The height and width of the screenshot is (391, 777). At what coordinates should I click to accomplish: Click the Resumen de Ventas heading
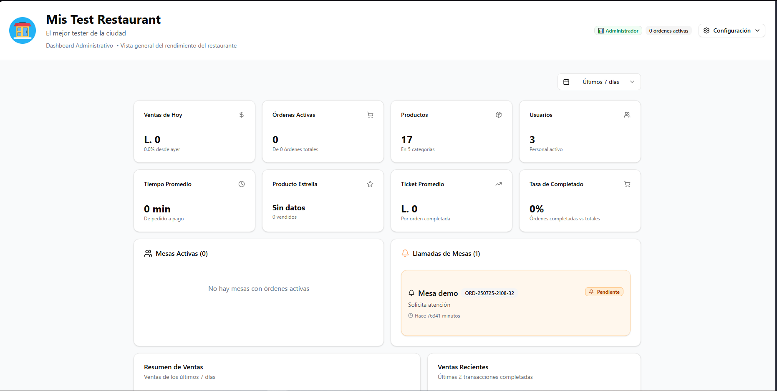tap(174, 367)
